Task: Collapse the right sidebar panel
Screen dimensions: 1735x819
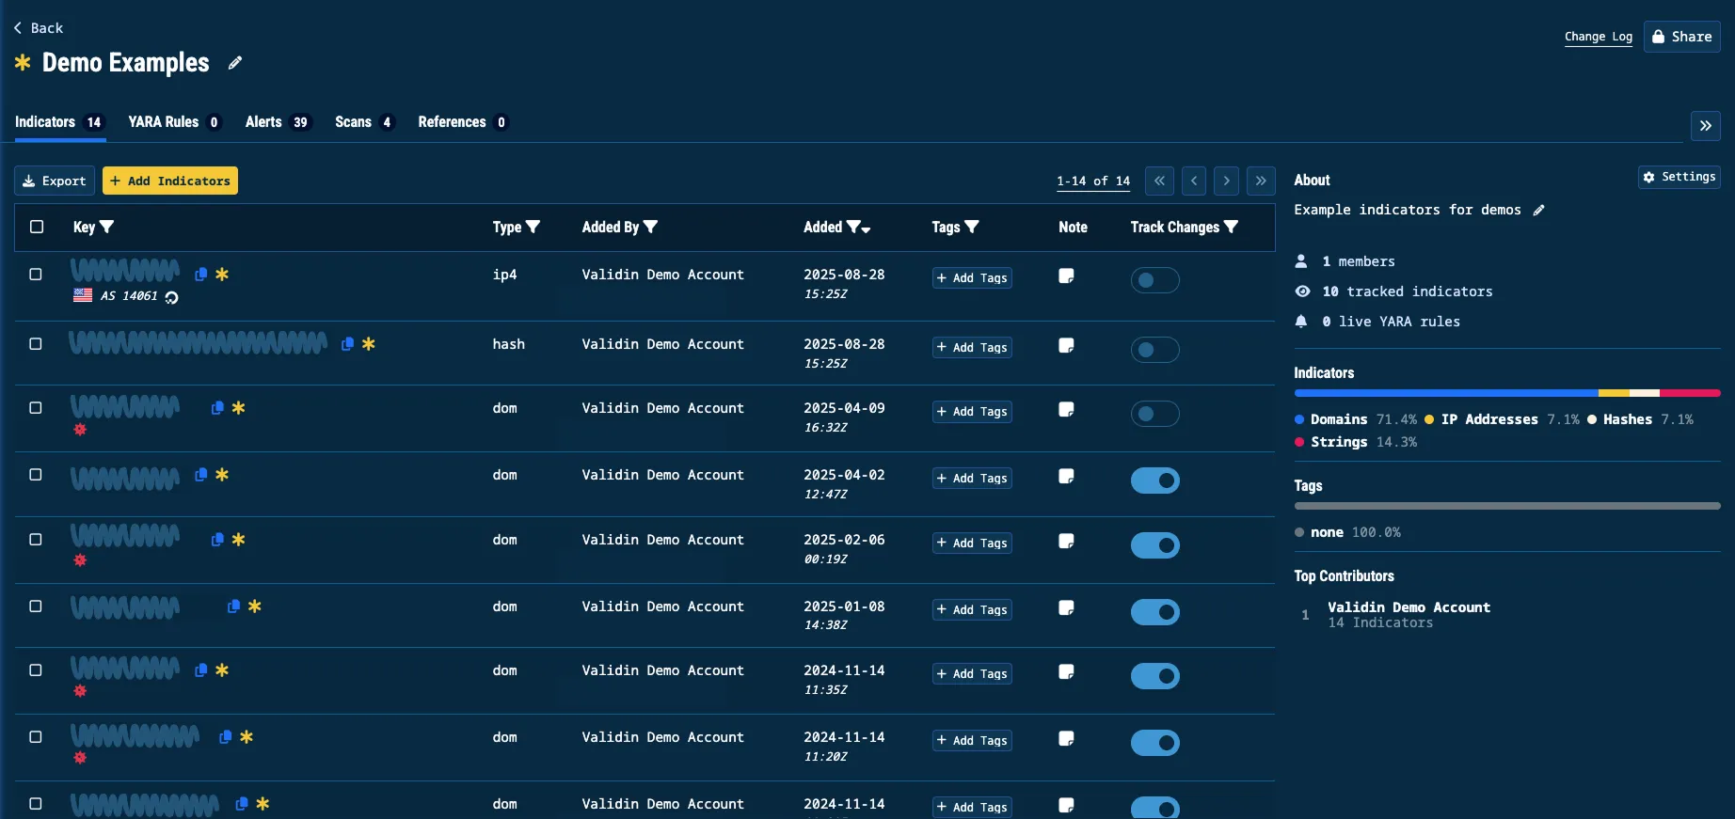Action: [1705, 126]
